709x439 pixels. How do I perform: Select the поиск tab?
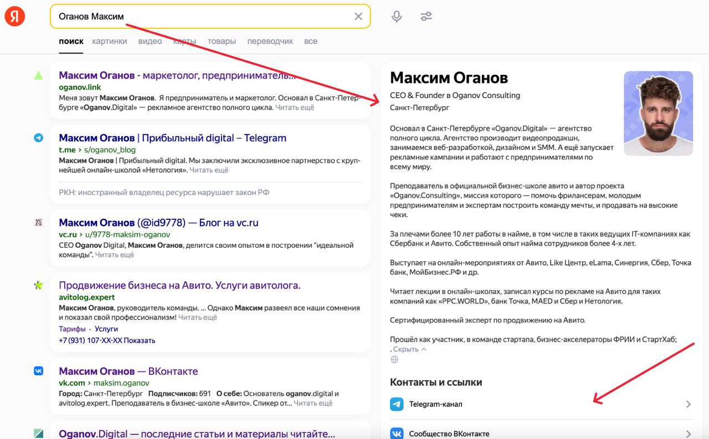coord(71,42)
